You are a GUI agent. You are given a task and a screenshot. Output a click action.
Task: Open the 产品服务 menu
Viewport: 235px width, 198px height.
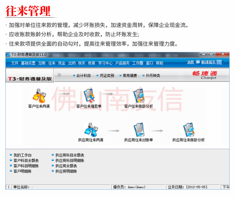(122, 63)
